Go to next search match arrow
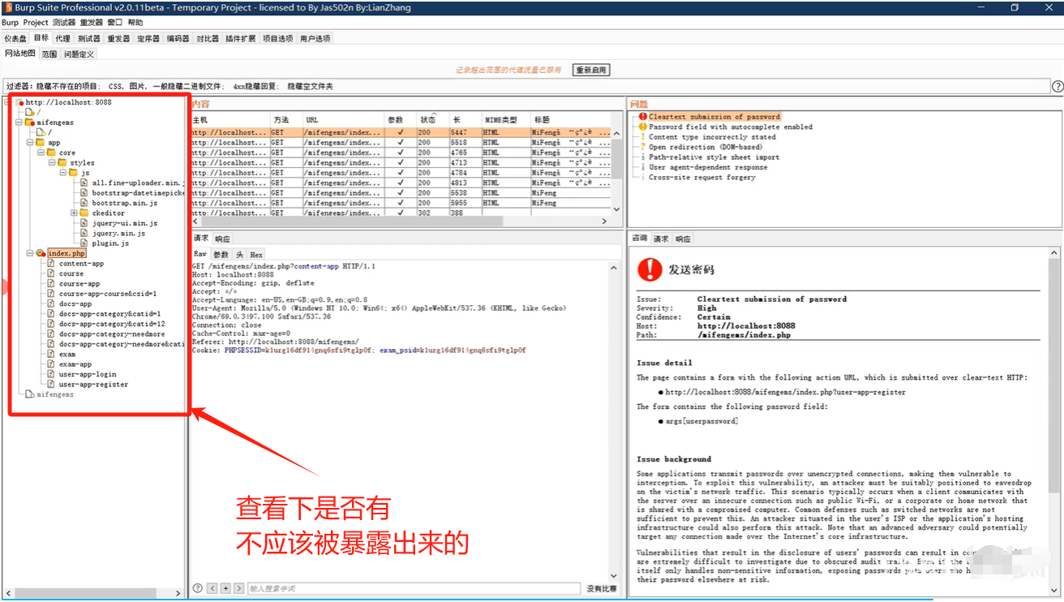The image size is (1064, 602). (238, 588)
